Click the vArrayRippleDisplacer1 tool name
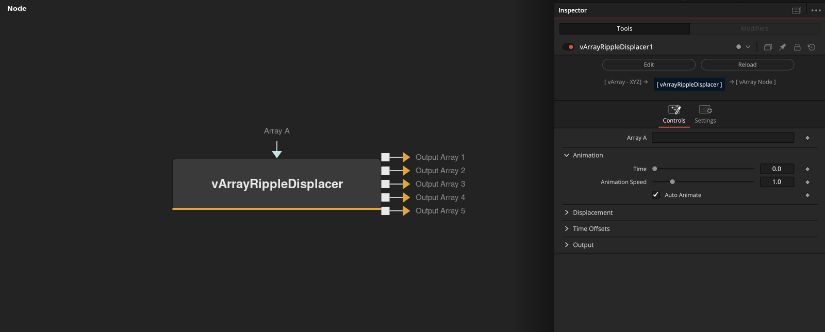Viewport: 825px width, 332px height. coord(616,47)
